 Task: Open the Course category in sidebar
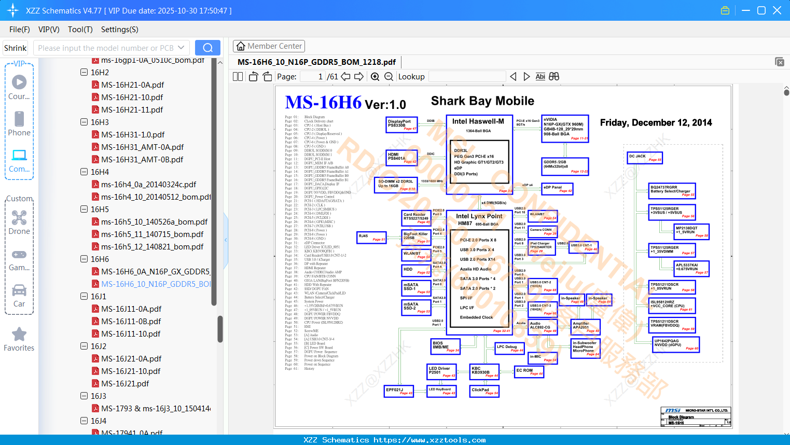19,87
